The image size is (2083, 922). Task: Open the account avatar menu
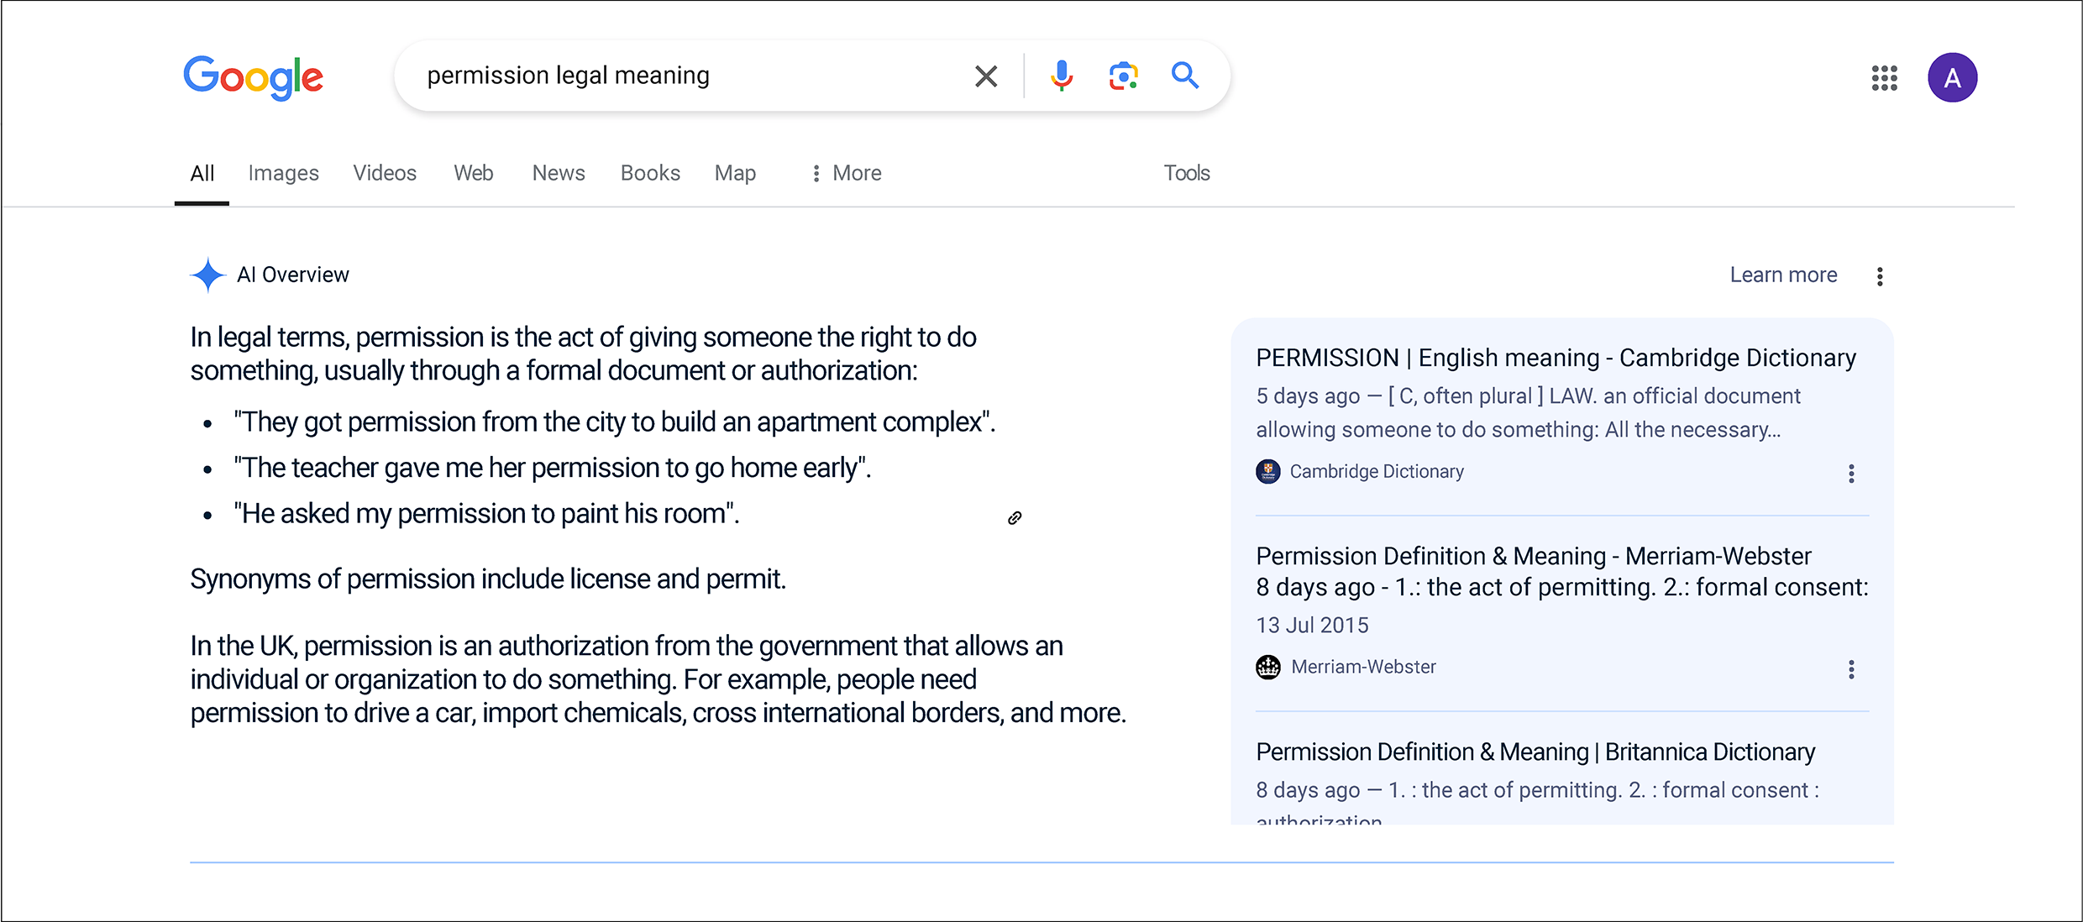[x=1952, y=78]
